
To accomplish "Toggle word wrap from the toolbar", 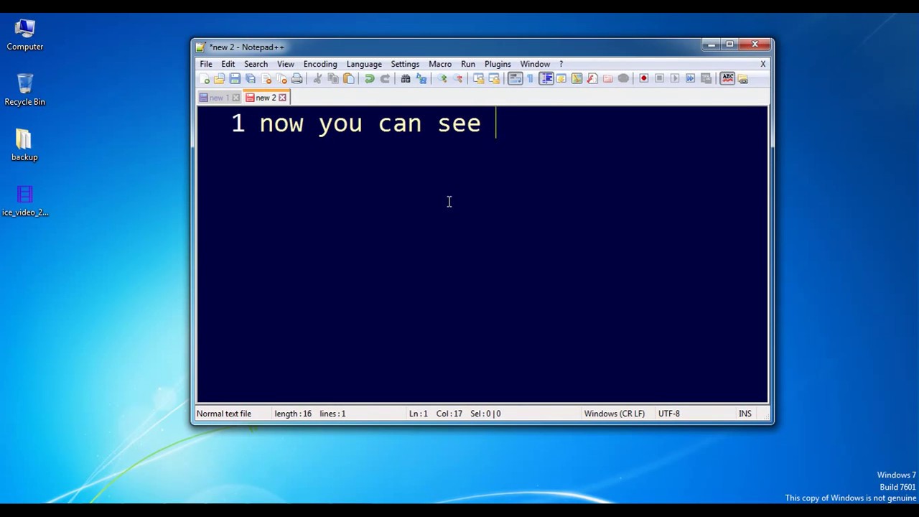I will click(x=515, y=78).
